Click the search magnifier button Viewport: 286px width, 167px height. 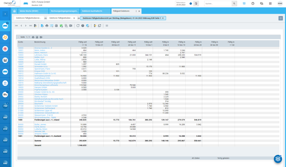point(234,3)
